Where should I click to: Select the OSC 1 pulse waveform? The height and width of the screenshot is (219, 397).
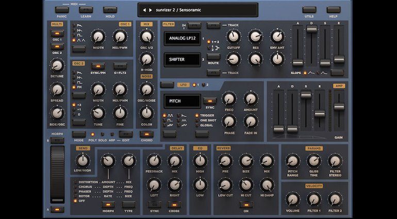coord(79,35)
